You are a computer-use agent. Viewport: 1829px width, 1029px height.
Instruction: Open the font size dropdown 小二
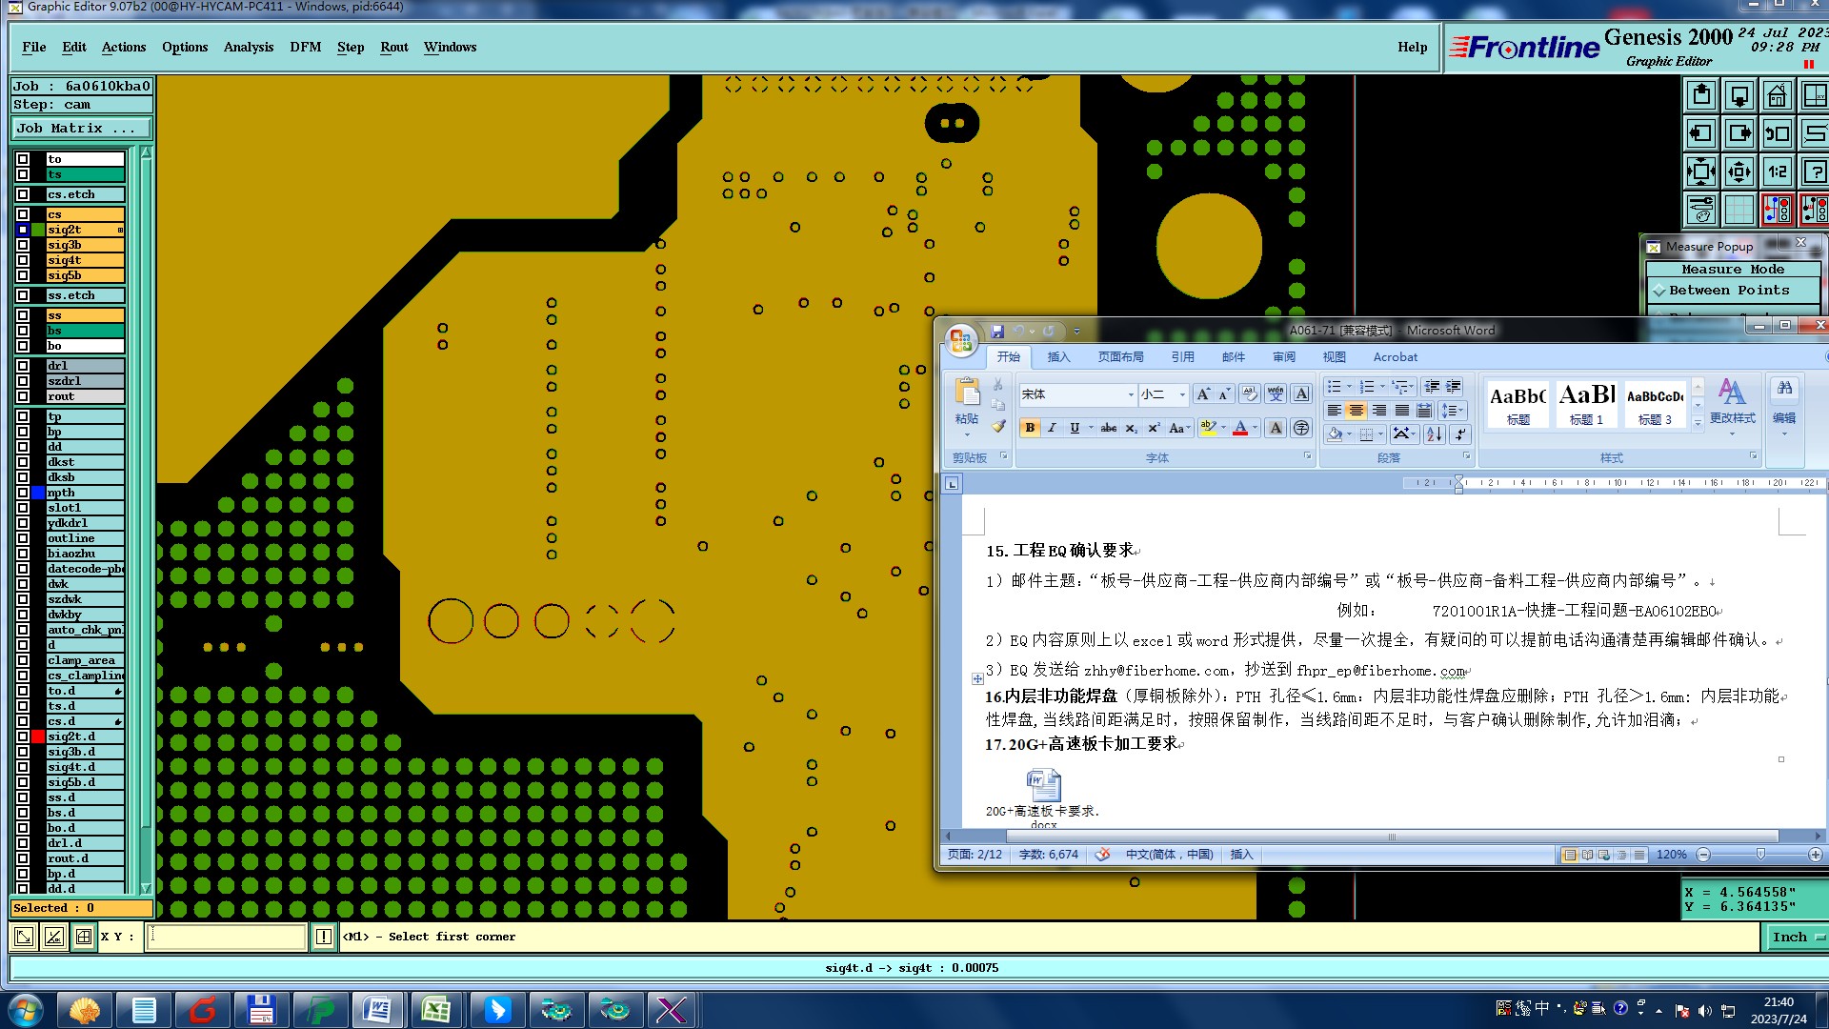tap(1182, 394)
